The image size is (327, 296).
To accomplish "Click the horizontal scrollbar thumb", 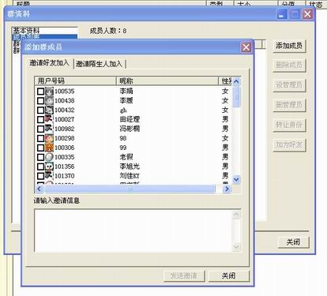I will (x=130, y=189).
